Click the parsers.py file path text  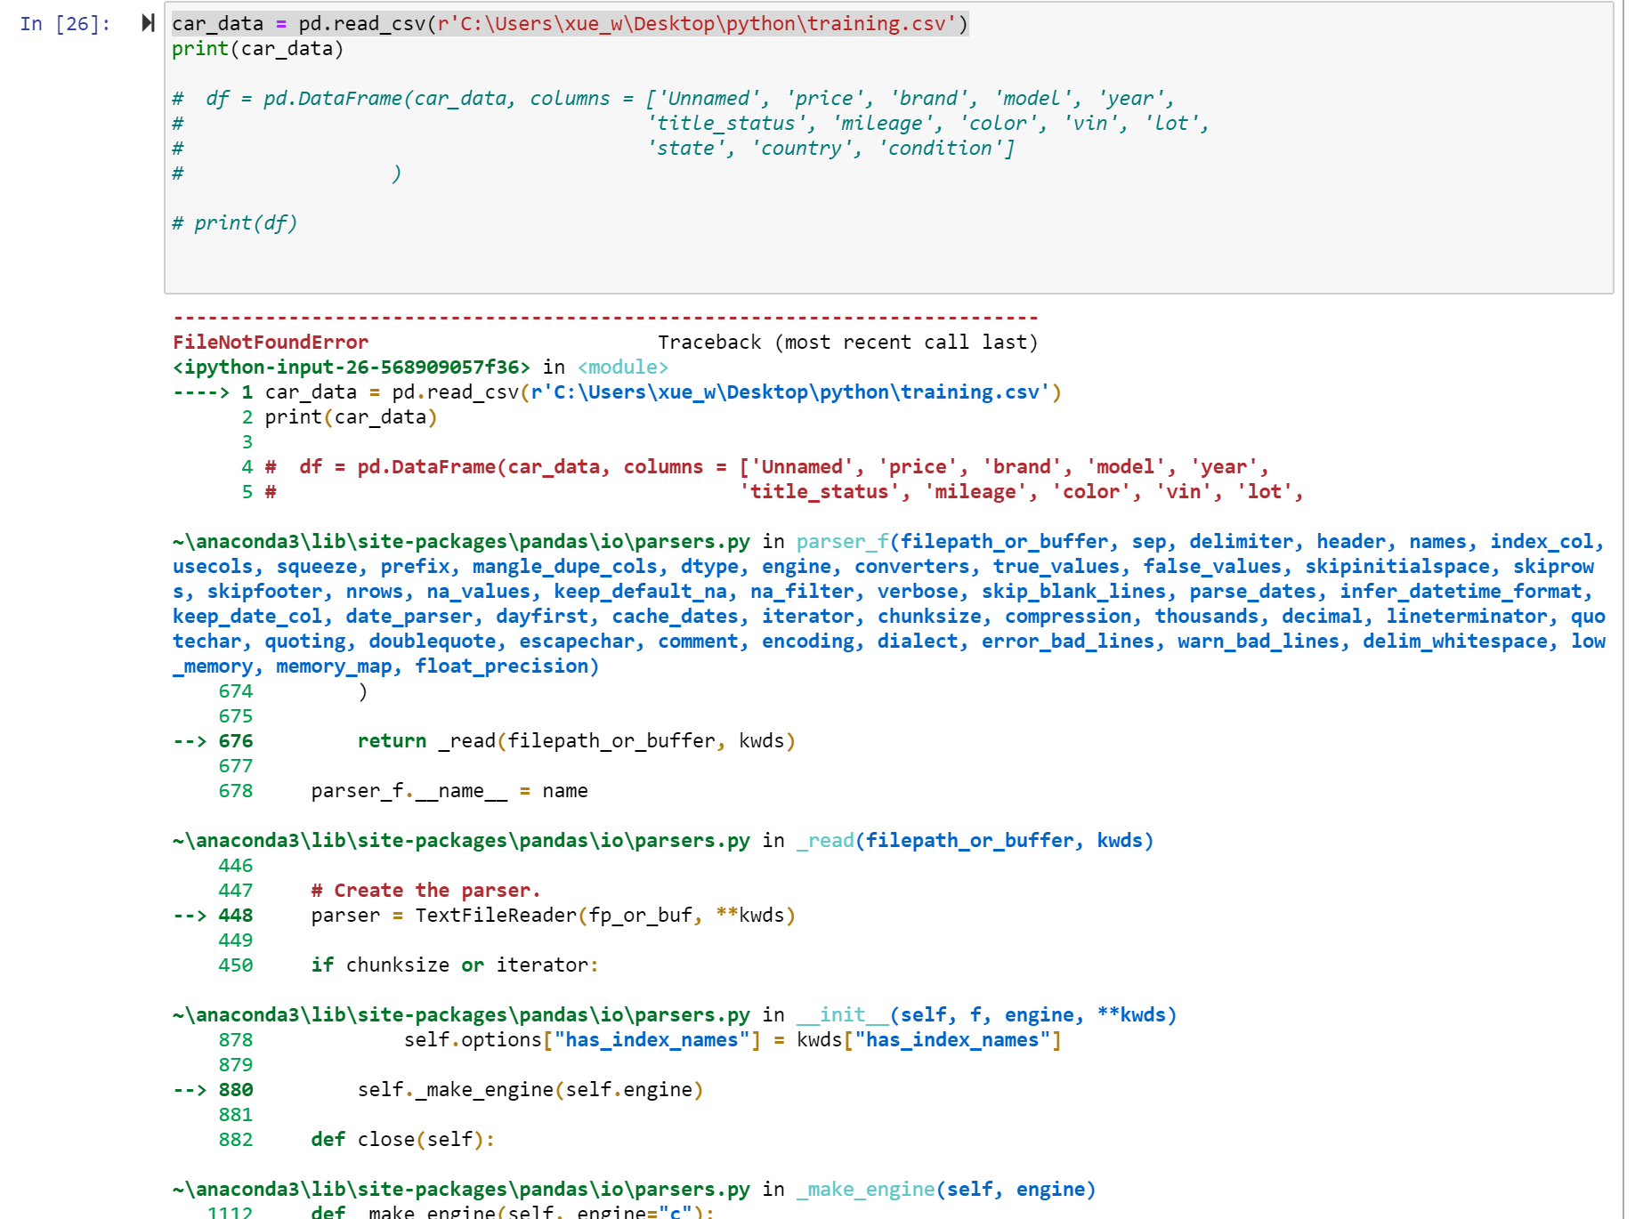pos(461,541)
